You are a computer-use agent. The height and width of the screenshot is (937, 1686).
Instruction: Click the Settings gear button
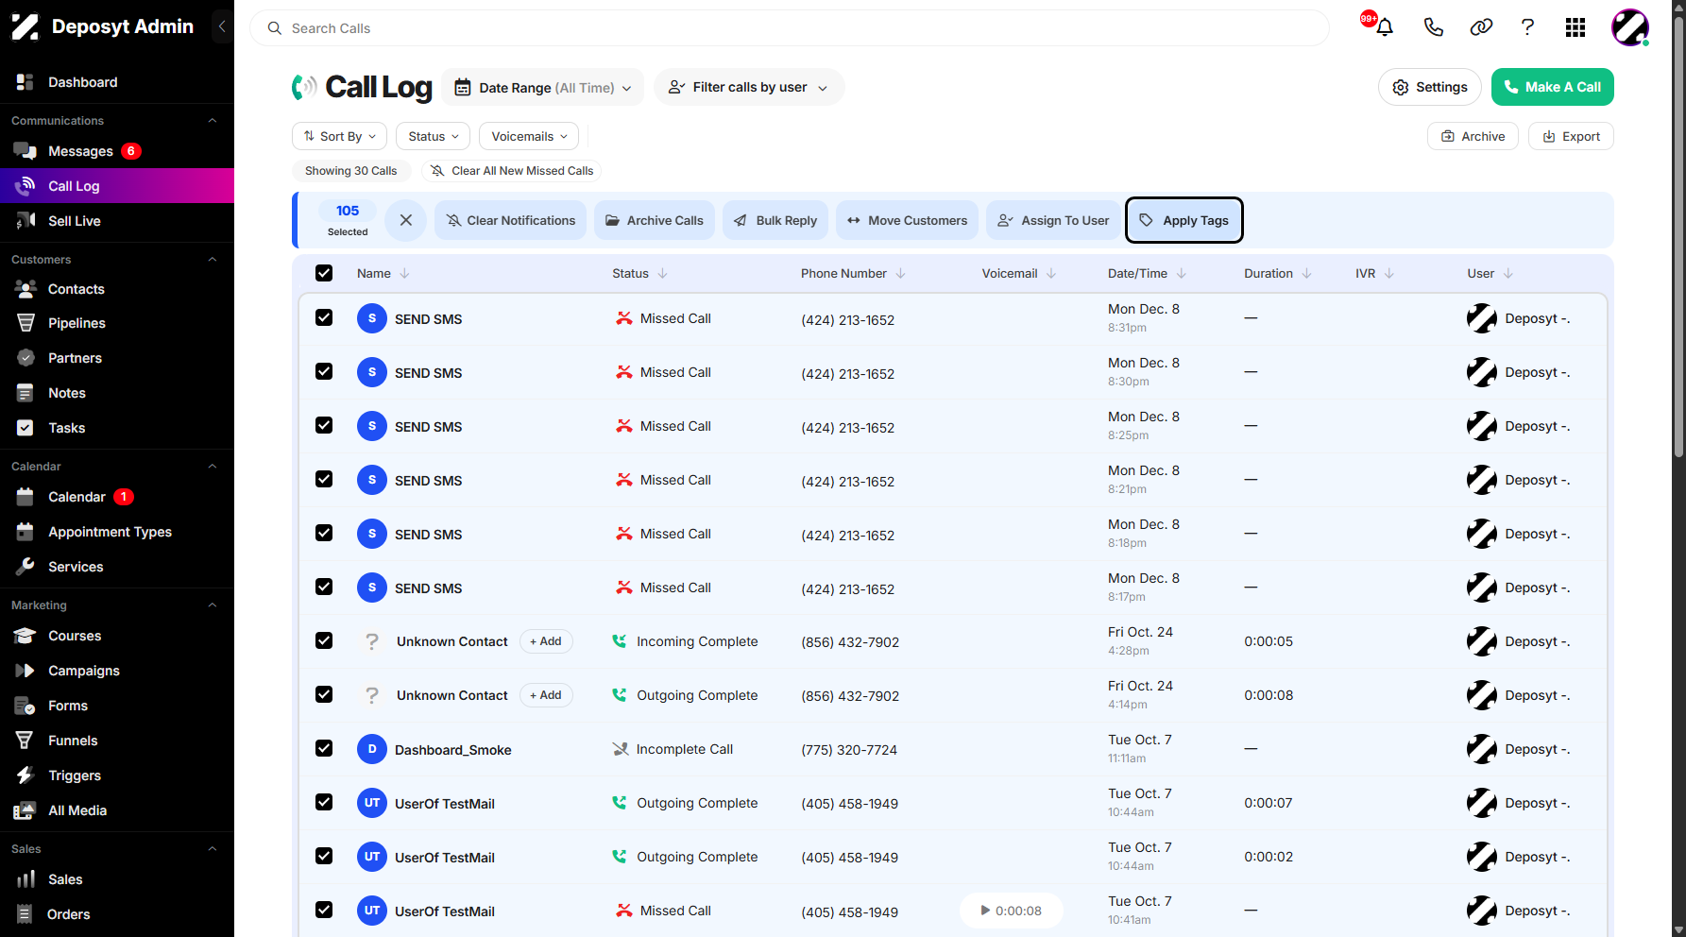pyautogui.click(x=1430, y=87)
